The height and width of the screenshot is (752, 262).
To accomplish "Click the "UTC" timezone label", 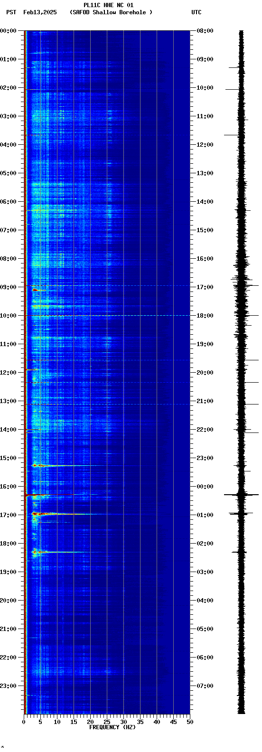I will 196,12.
